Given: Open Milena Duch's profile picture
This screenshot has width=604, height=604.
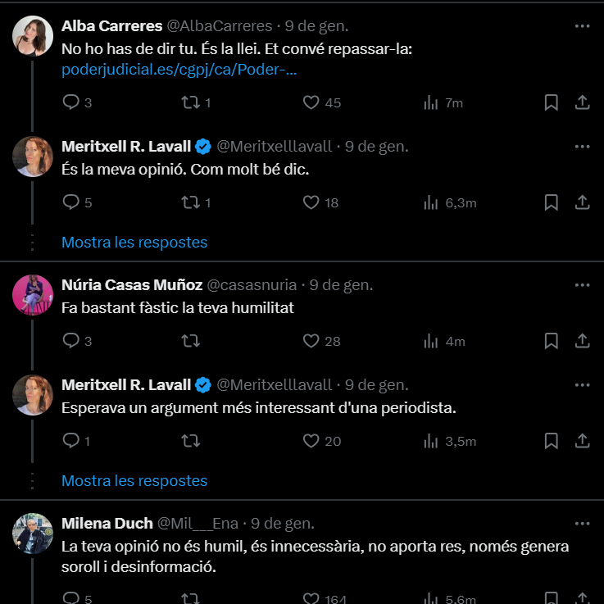Looking at the screenshot, I should pos(33,533).
